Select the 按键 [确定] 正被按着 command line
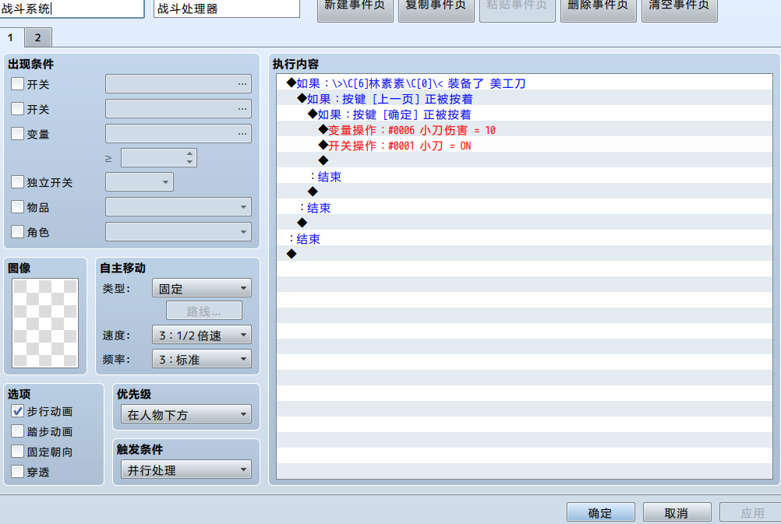 (x=525, y=114)
